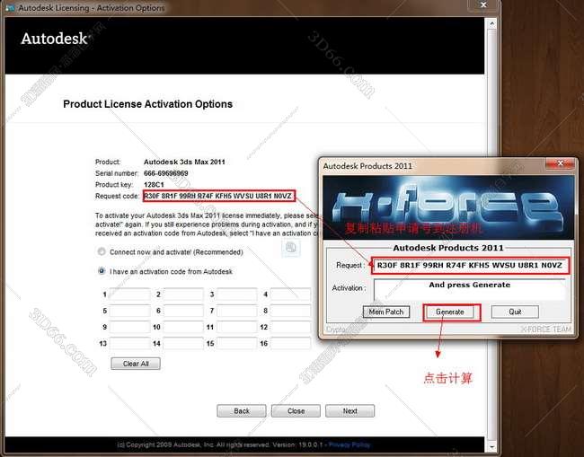Go Back in the activation wizard
Screen dimensions: 584x457
(242, 411)
